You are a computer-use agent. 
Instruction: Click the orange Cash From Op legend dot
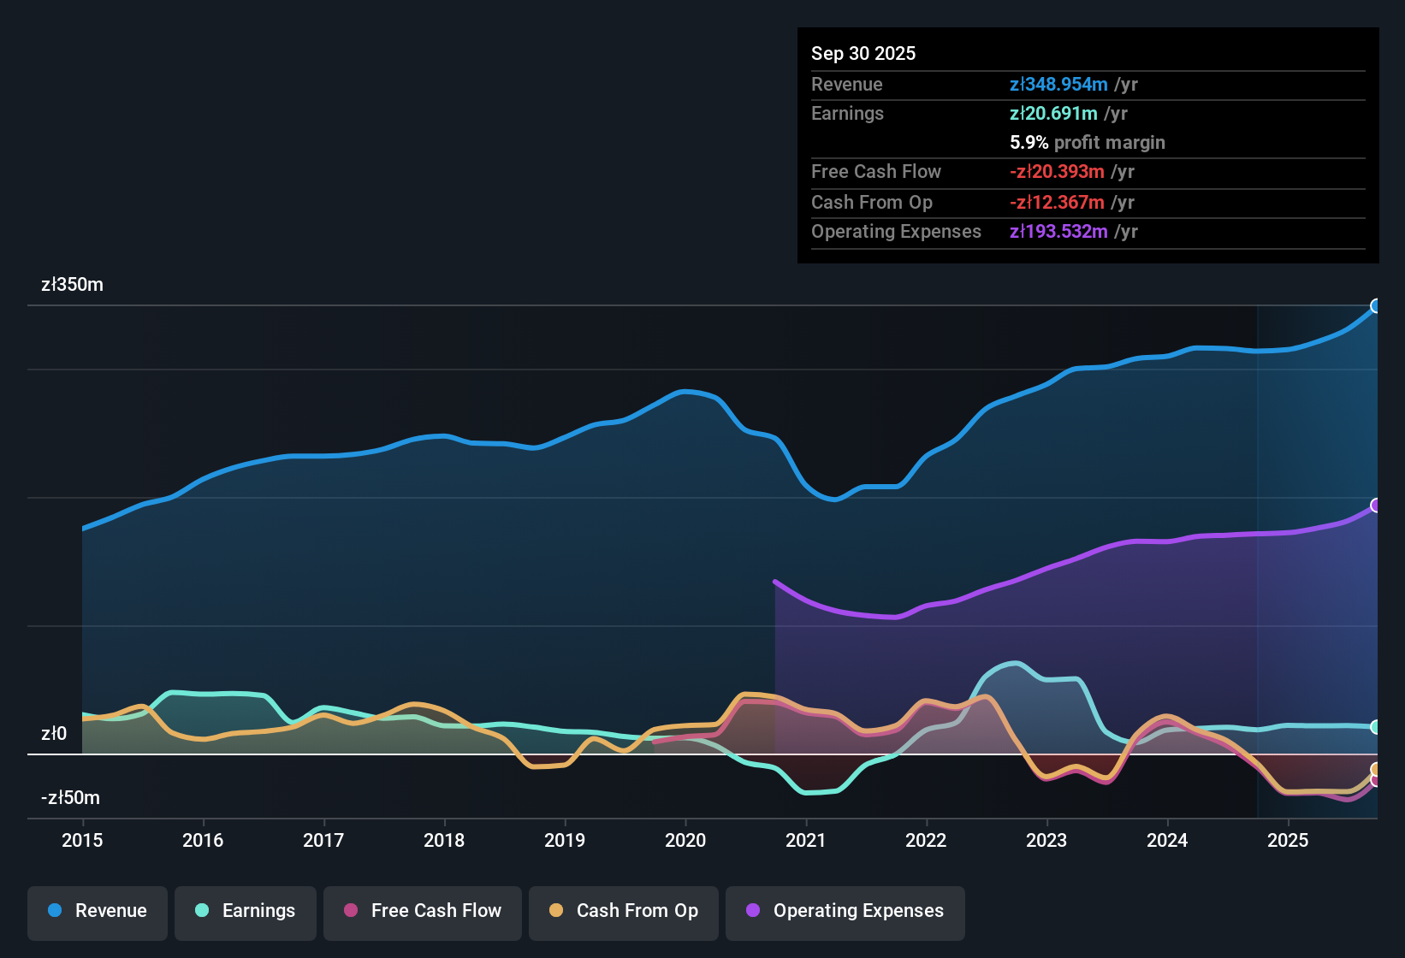click(556, 911)
